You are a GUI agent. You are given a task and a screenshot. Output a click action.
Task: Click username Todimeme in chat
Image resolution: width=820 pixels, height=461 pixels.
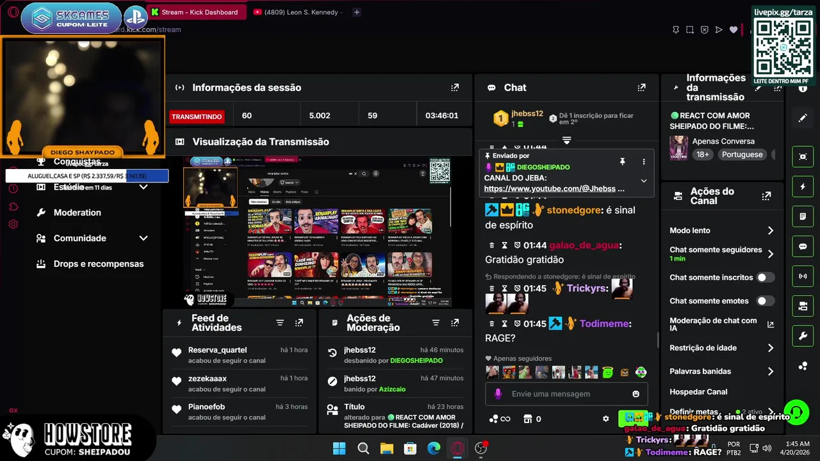[x=603, y=324]
